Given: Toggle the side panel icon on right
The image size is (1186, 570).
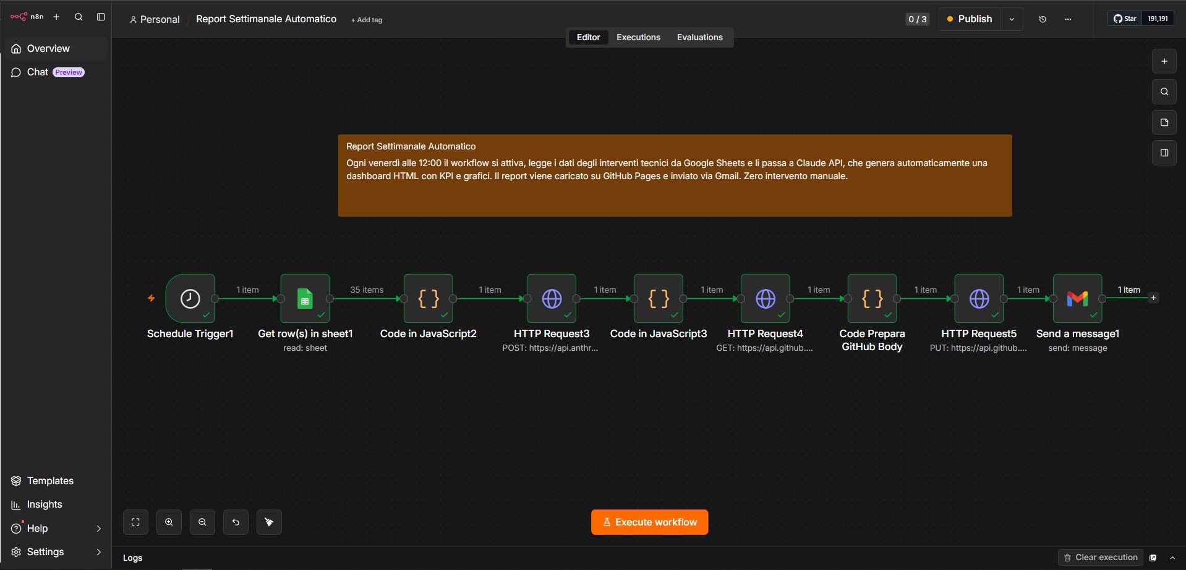Looking at the screenshot, I should 1164,153.
